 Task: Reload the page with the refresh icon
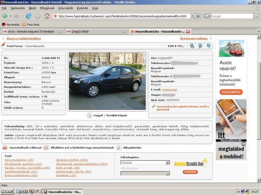[29, 16]
